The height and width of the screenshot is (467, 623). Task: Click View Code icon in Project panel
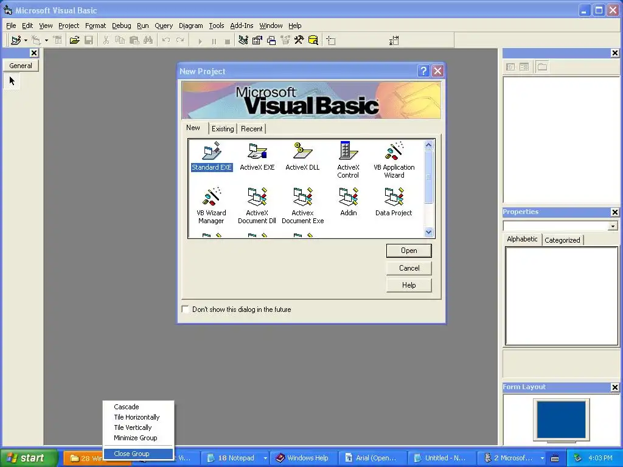(x=510, y=67)
